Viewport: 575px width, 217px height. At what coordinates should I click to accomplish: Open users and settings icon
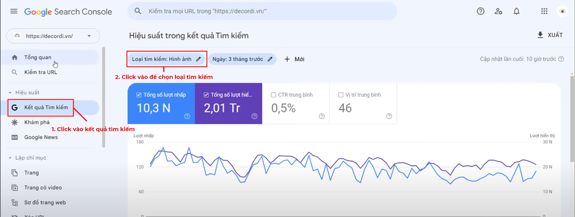499,11
